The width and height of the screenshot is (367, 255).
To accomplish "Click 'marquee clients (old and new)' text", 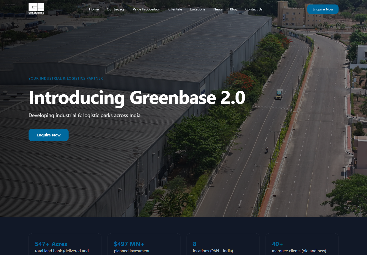I will [x=299, y=251].
